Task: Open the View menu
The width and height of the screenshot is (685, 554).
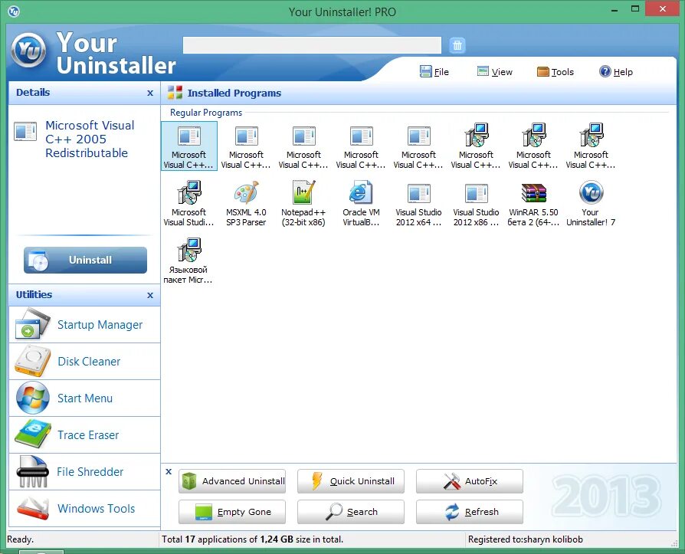Action: (x=495, y=72)
